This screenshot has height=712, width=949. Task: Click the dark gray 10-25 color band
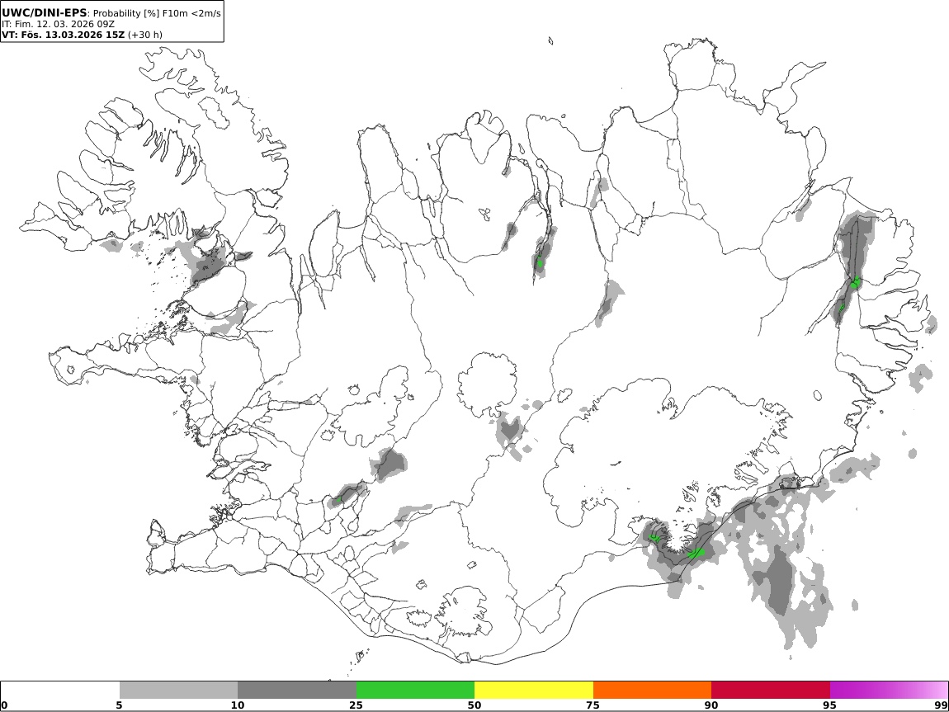coord(297,690)
